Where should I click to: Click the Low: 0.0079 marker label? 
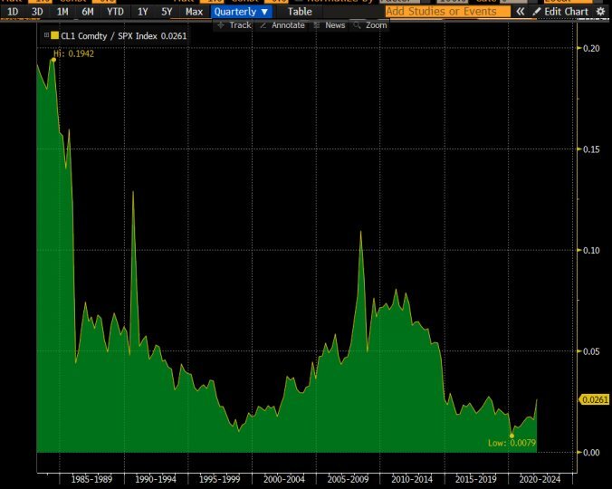coord(512,443)
